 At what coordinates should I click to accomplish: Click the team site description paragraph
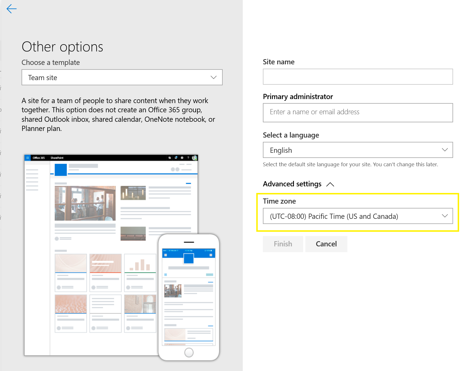click(x=118, y=115)
